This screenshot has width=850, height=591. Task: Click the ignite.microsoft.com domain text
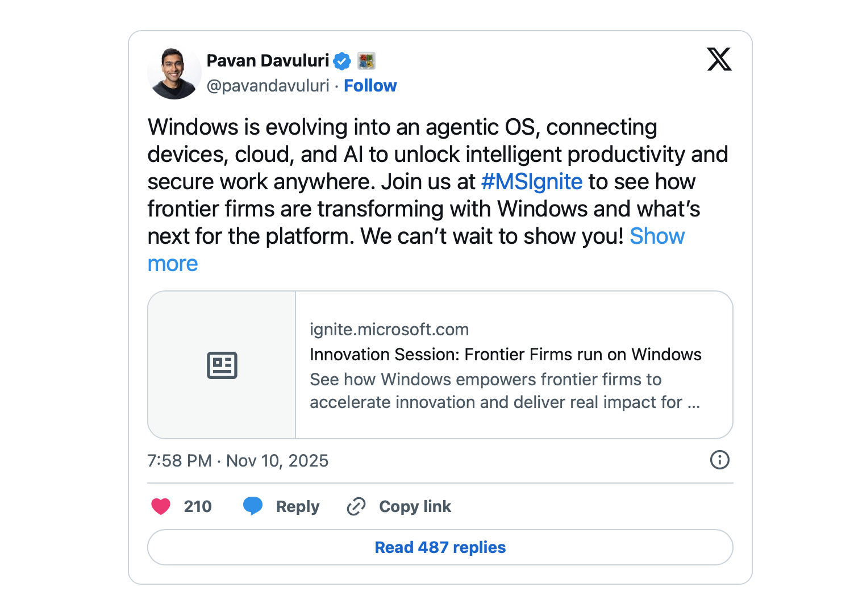pyautogui.click(x=389, y=330)
